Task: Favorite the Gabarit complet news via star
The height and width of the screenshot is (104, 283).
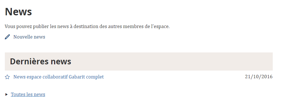Action: [7, 77]
